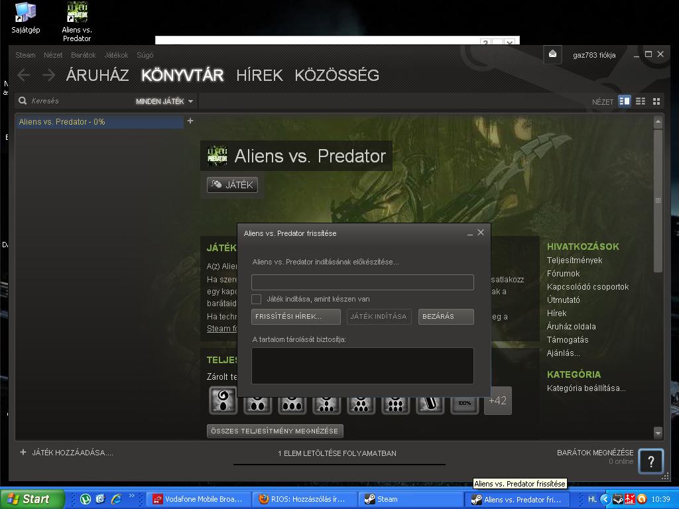Viewport: 679px width, 509px height.
Task: Click the search magnifier icon
Action: [x=23, y=101]
